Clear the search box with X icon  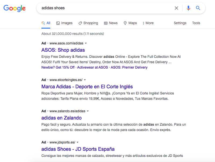(x=177, y=8)
